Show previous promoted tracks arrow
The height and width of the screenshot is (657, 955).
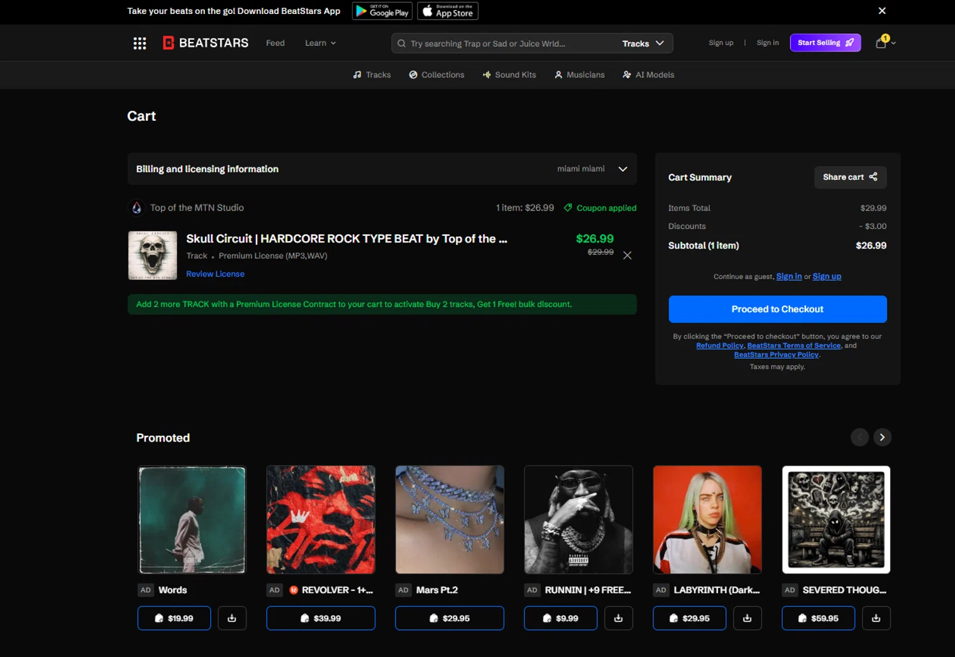(x=860, y=437)
